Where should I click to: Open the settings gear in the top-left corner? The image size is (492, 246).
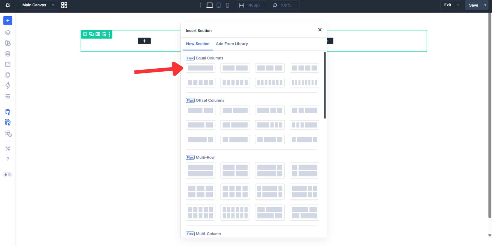pyautogui.click(x=8, y=5)
